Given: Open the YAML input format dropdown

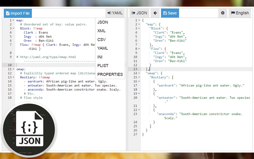Looking at the screenshot, I should pyautogui.click(x=115, y=13).
